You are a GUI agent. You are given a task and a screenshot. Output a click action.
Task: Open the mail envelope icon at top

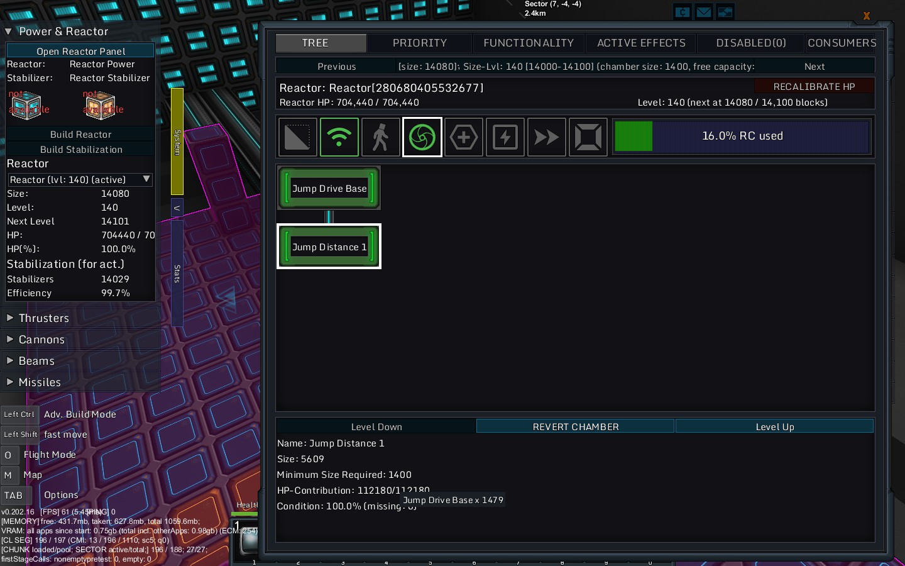click(x=704, y=12)
